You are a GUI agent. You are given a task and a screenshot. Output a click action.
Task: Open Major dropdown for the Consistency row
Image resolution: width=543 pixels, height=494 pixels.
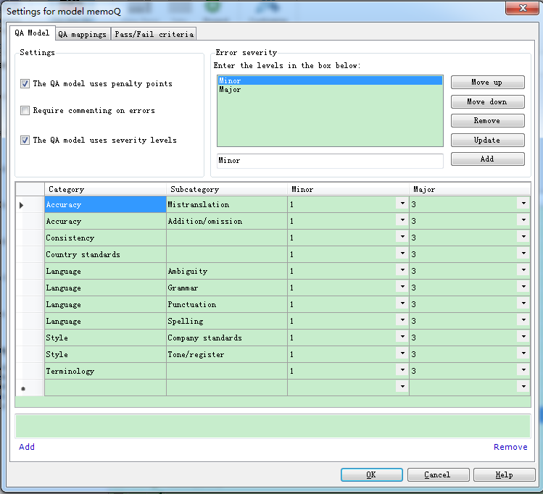tap(523, 237)
